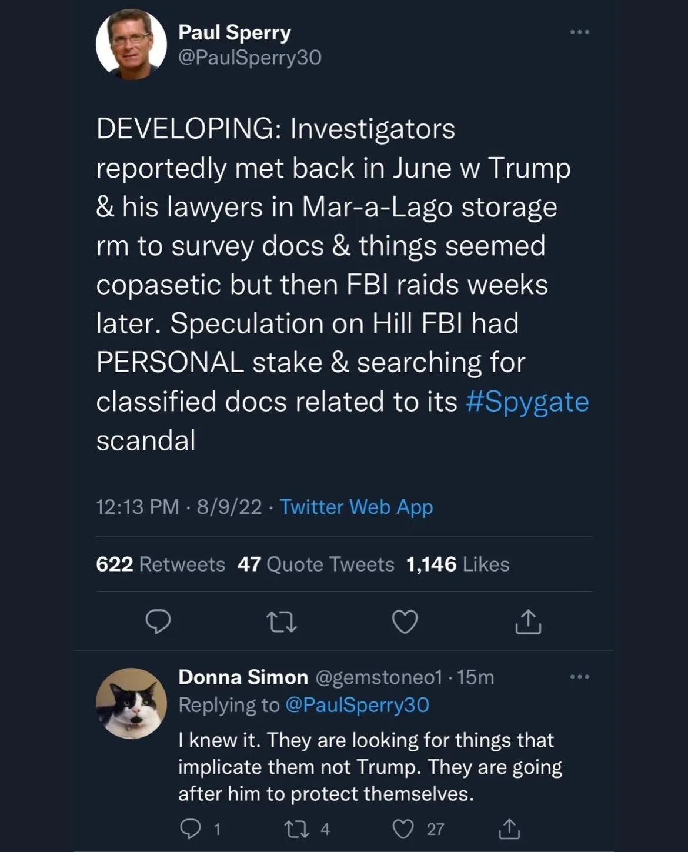Like Paul Sperry's tweet

(405, 622)
